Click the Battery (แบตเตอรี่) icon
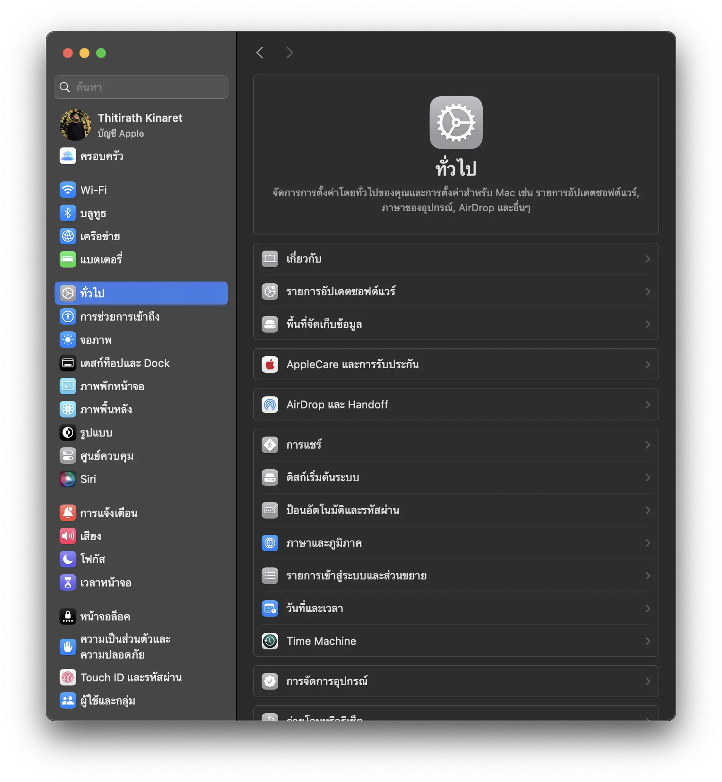722x782 pixels. pyautogui.click(x=68, y=260)
